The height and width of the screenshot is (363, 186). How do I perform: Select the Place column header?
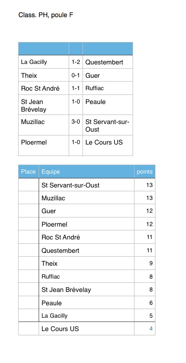pyautogui.click(x=29, y=172)
